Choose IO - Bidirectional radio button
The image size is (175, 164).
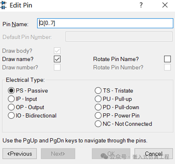pyautogui.click(x=11, y=116)
